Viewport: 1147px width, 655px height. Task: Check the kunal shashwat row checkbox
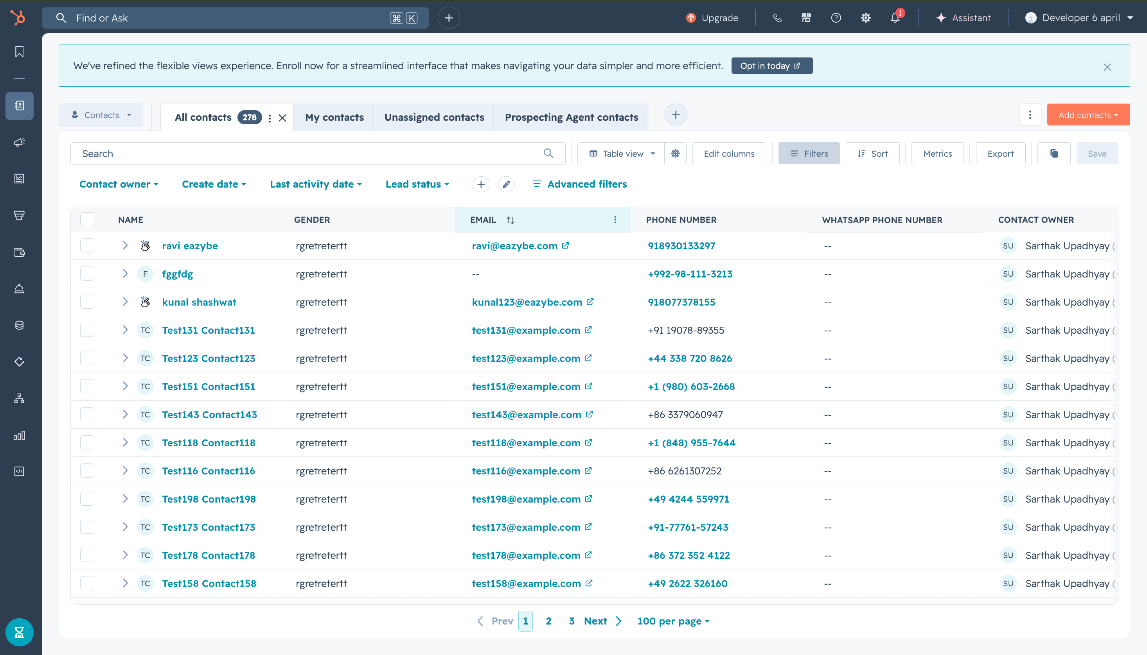87,302
